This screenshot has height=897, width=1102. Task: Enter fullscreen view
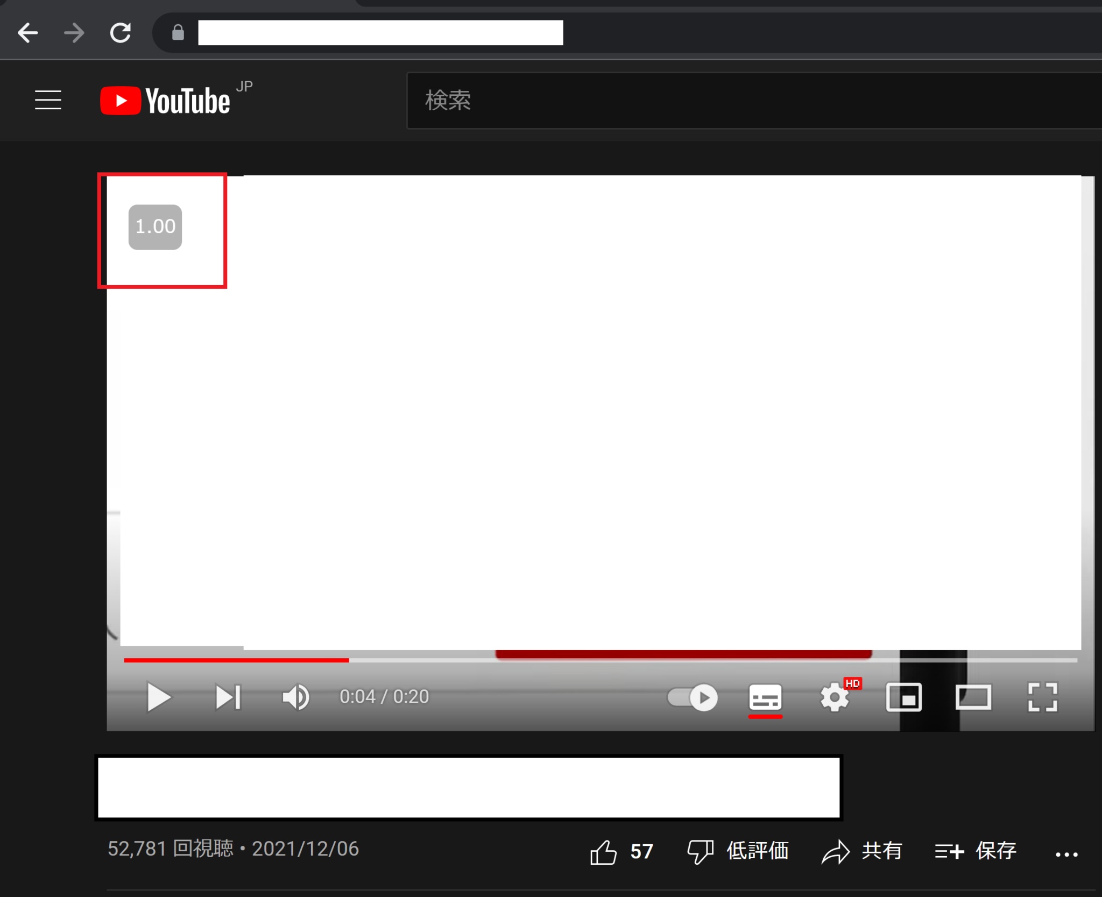1043,697
